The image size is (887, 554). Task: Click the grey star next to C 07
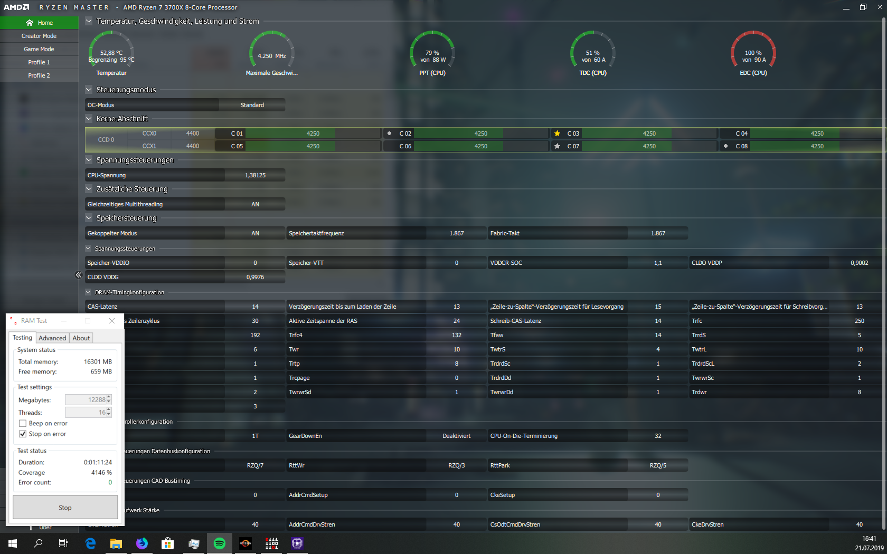click(557, 146)
